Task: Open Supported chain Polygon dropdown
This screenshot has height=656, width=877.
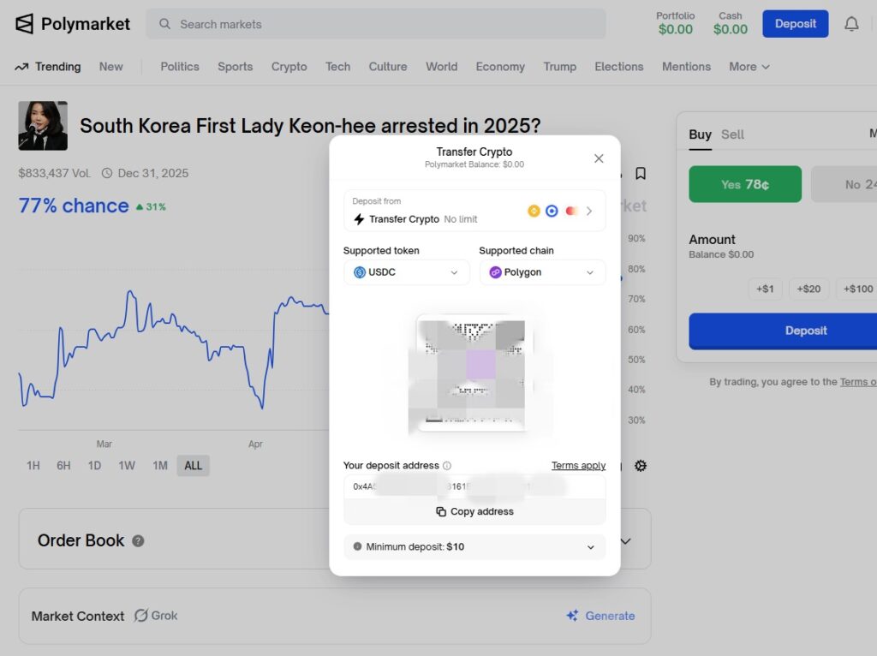Action: (x=542, y=272)
